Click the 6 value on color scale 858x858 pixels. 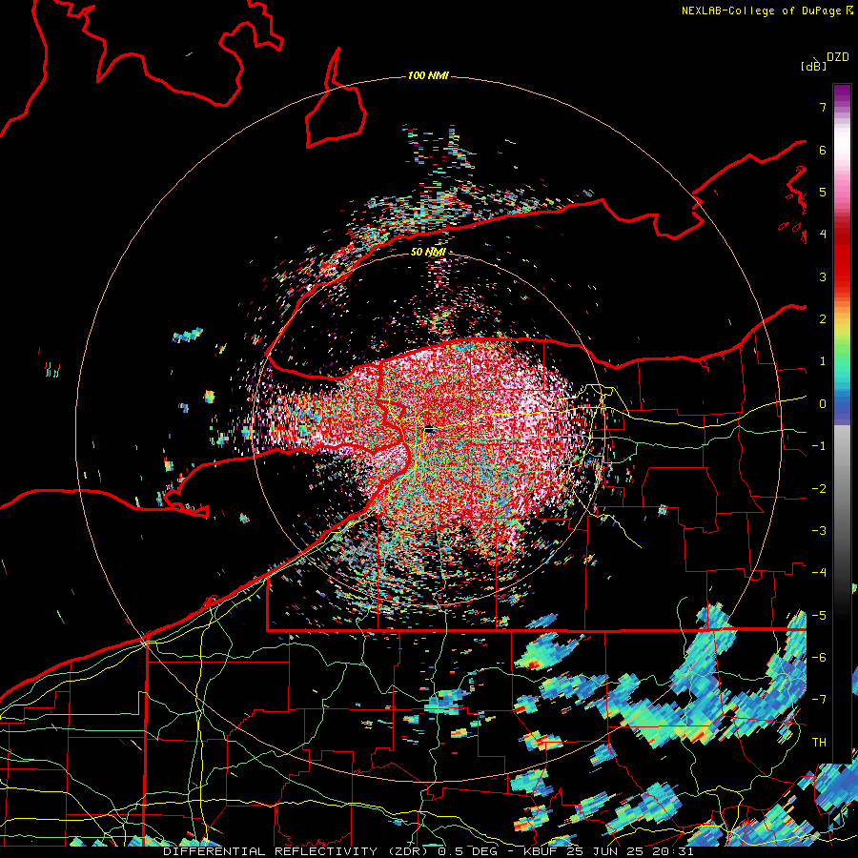(x=823, y=150)
